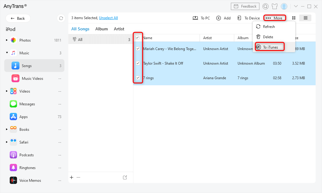Image resolution: width=322 pixels, height=193 pixels.
Task: Click the '03:50' duration cell
Action: pyautogui.click(x=277, y=63)
